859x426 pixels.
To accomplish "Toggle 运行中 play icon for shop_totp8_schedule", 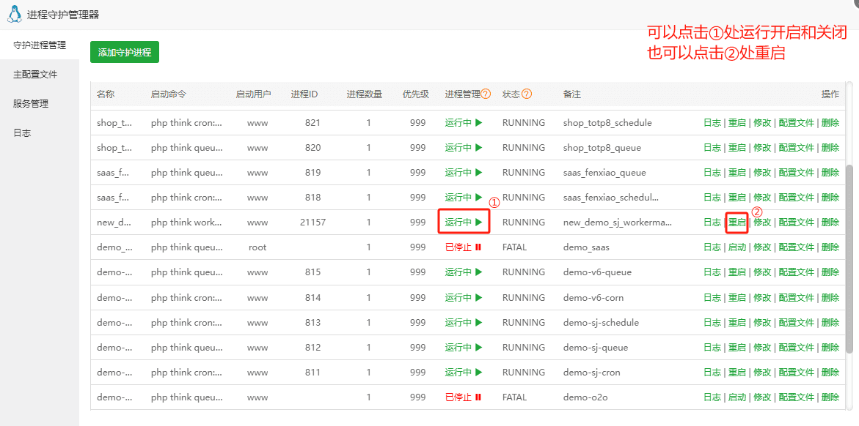I will tap(478, 123).
